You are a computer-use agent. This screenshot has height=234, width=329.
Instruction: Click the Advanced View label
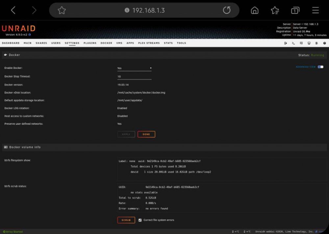tap(306, 67)
